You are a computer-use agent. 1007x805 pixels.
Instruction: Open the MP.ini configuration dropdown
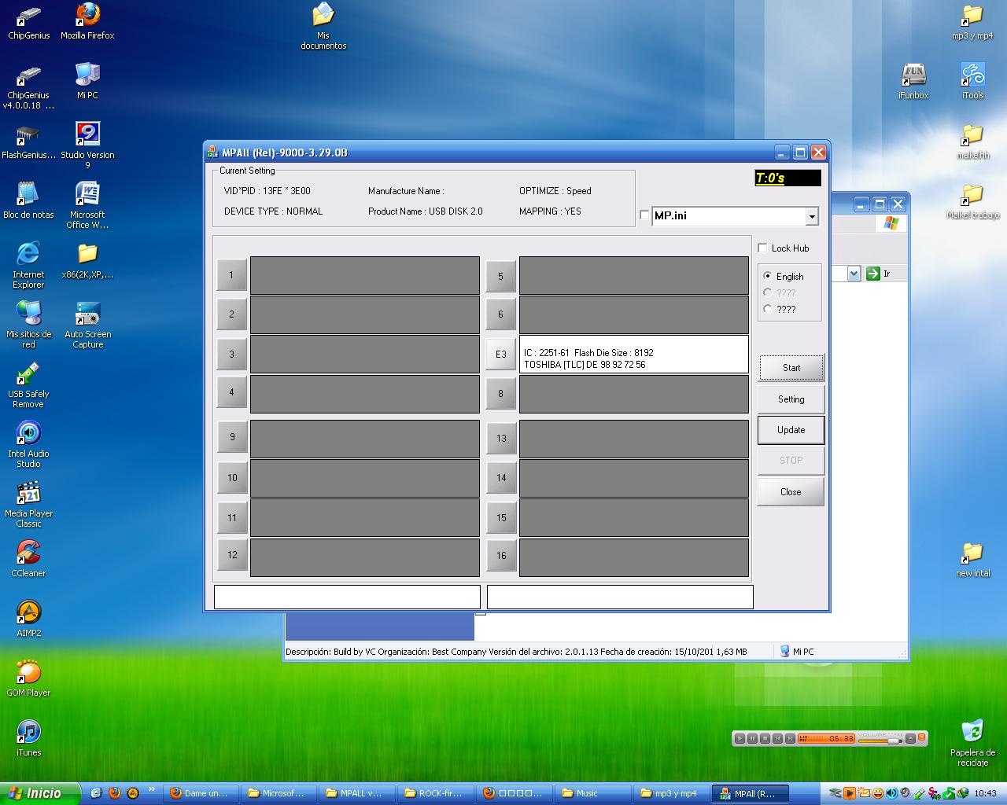click(x=813, y=216)
